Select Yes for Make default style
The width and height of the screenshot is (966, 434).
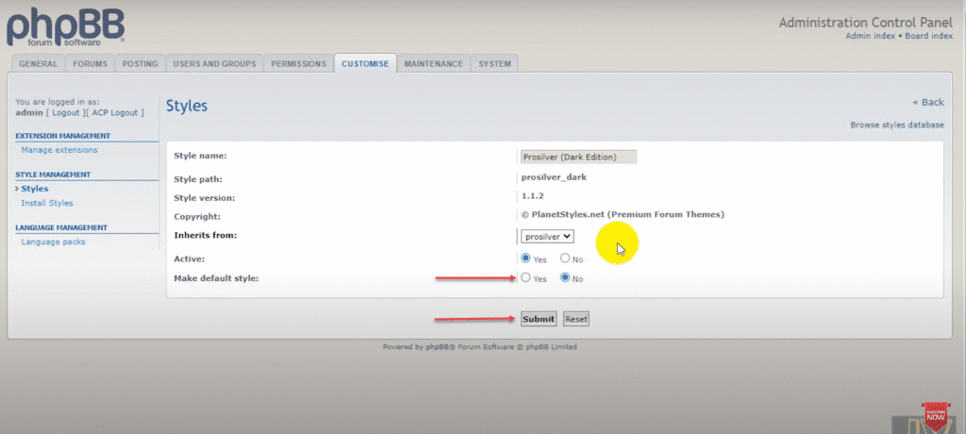525,278
